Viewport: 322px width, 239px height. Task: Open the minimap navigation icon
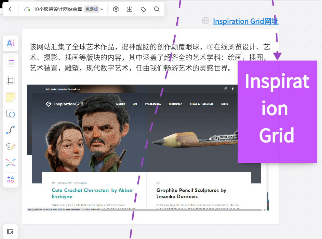point(10,231)
